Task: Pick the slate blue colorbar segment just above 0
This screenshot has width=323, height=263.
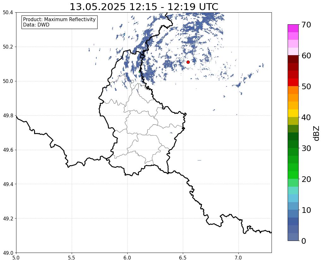Action: pos(293,237)
